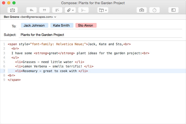Select the Jack Johnson recipient token

(x=34, y=26)
